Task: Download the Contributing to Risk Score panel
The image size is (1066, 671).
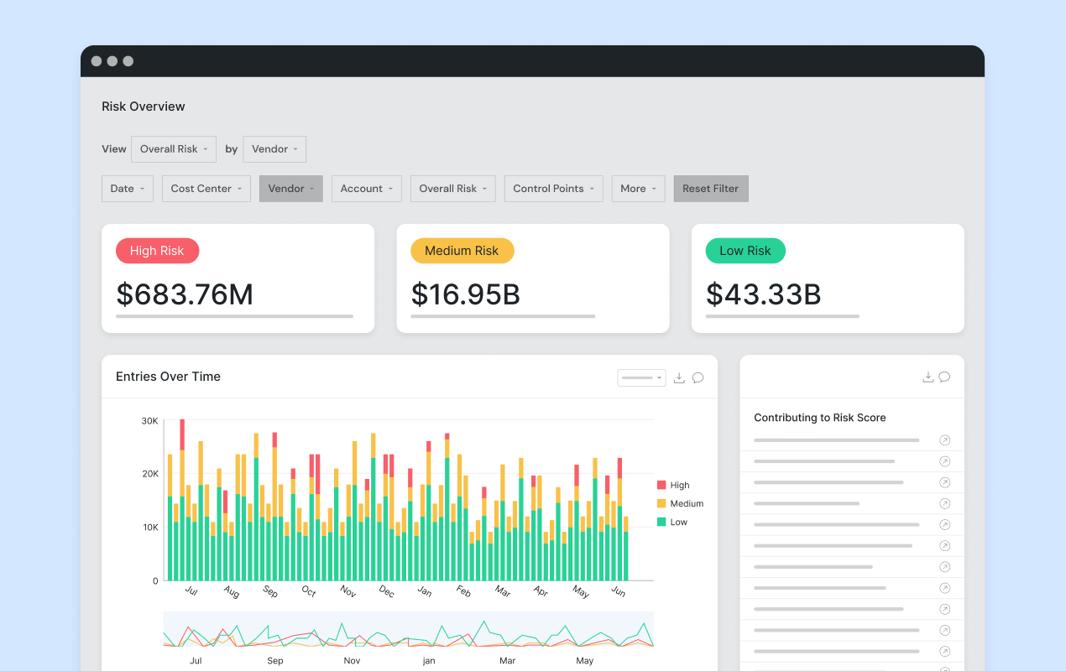Action: 928,377
